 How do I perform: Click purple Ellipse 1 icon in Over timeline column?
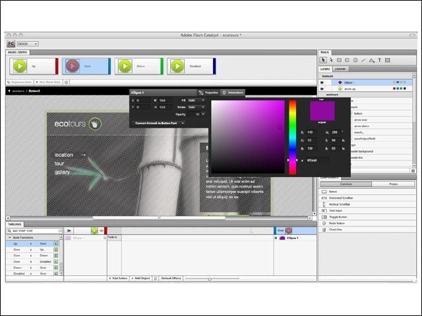[282, 238]
